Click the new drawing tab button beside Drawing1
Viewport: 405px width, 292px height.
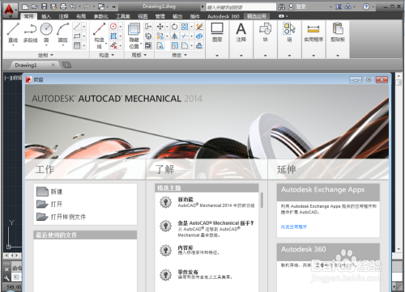[x=66, y=65]
